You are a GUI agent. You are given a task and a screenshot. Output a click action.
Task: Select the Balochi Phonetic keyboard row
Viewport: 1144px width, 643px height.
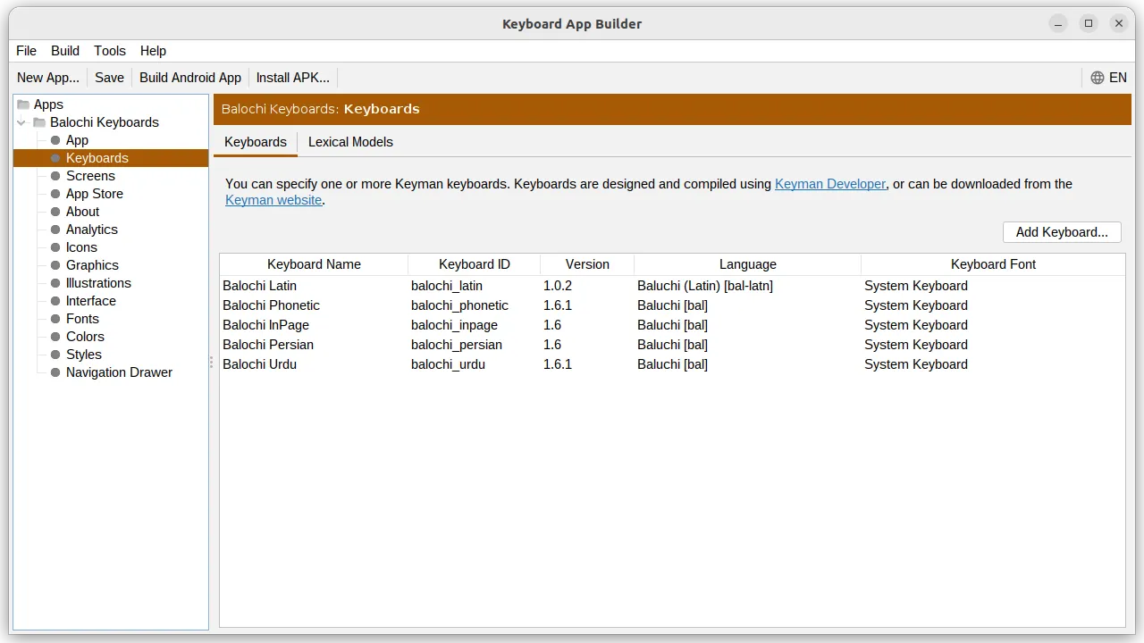pyautogui.click(x=672, y=305)
